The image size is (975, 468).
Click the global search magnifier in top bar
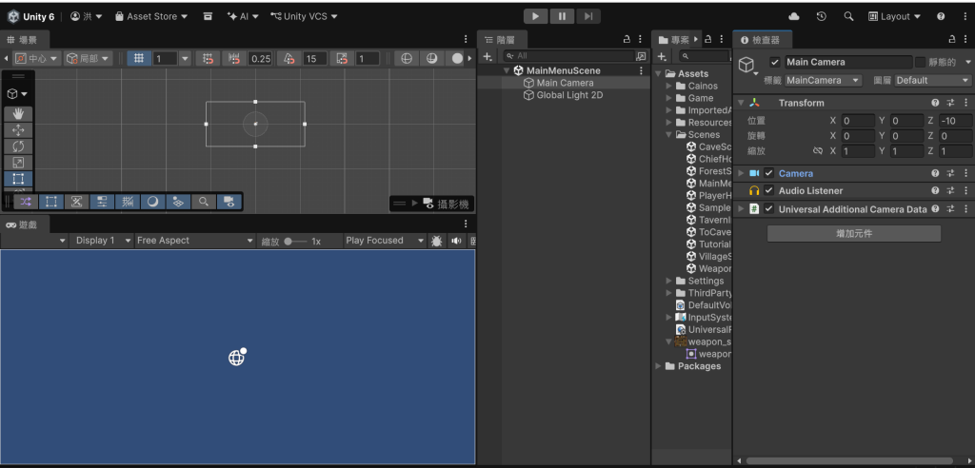coord(848,17)
